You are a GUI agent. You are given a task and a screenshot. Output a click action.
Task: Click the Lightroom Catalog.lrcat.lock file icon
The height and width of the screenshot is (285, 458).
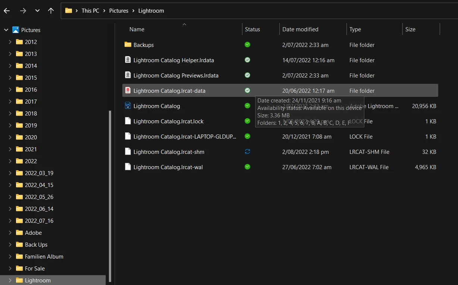(128, 121)
